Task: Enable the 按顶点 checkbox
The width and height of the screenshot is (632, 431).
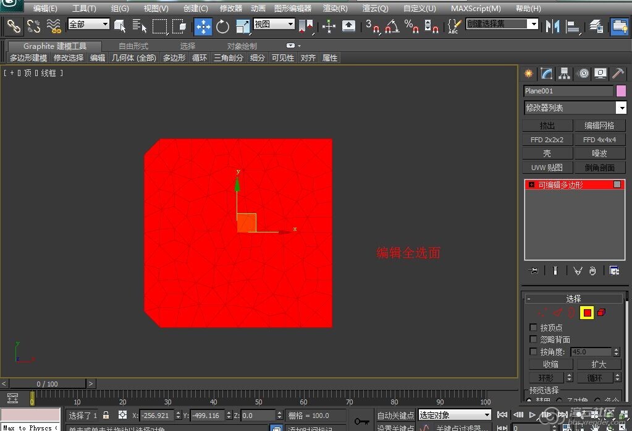Action: pos(534,328)
